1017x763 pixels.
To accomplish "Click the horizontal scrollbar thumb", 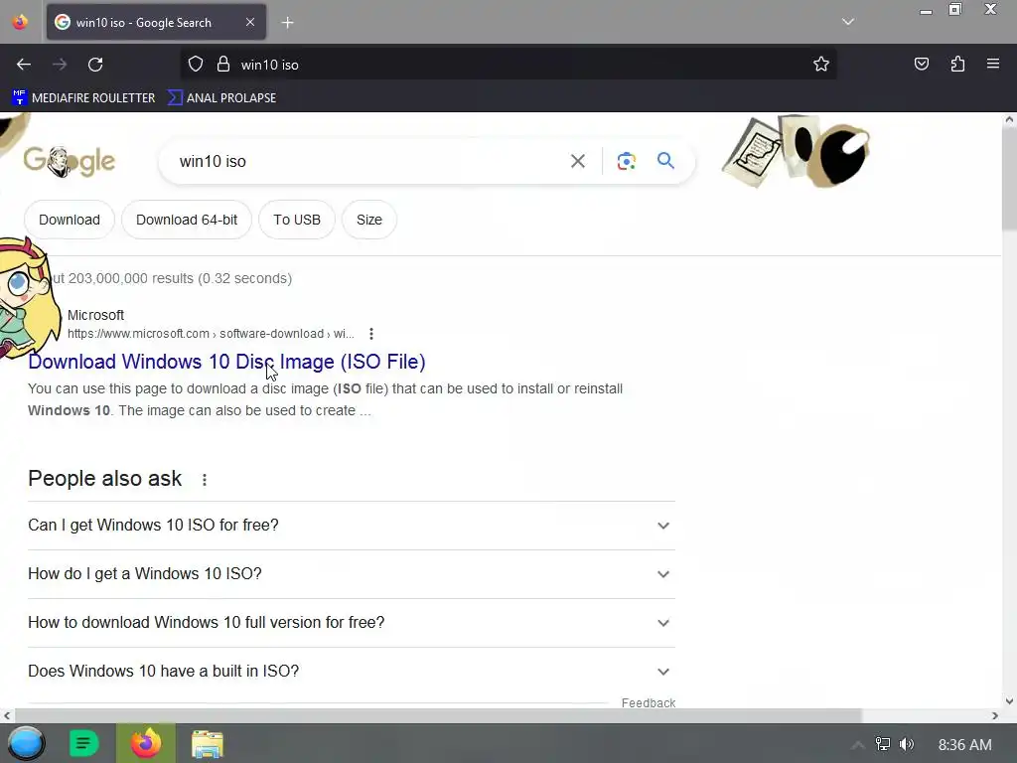I will click(x=438, y=715).
